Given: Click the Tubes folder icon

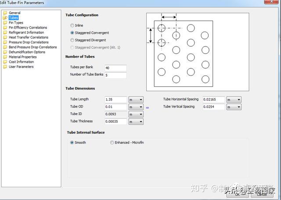Looking at the screenshot, I should pos(5,18).
